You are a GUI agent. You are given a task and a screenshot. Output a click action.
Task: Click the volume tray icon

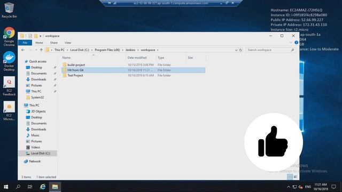pyautogui.click(x=300, y=187)
